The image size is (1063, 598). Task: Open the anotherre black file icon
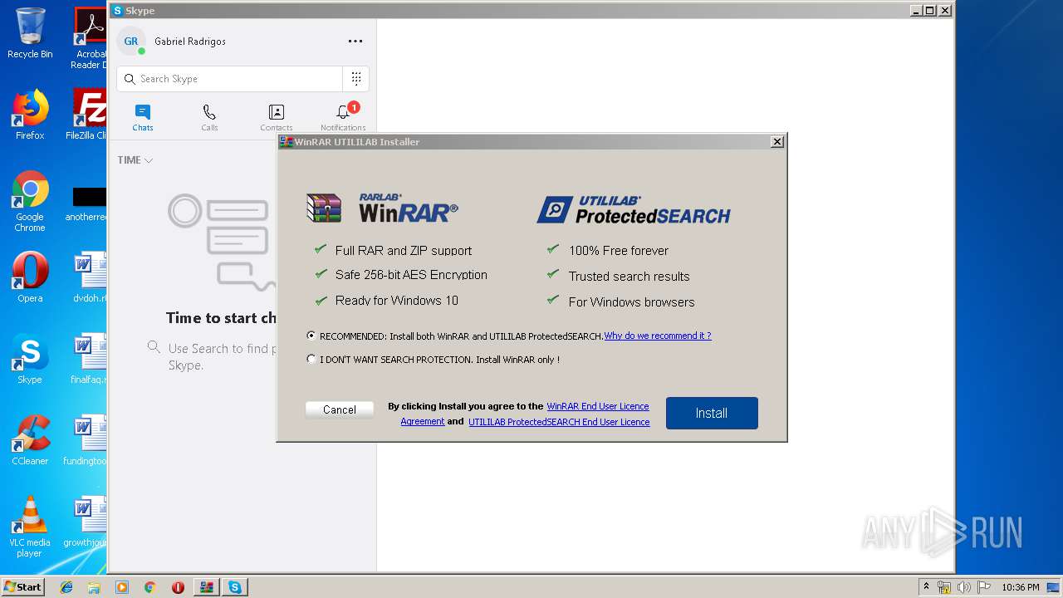coord(88,203)
